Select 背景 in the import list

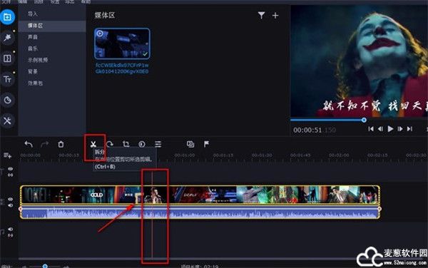pos(33,71)
